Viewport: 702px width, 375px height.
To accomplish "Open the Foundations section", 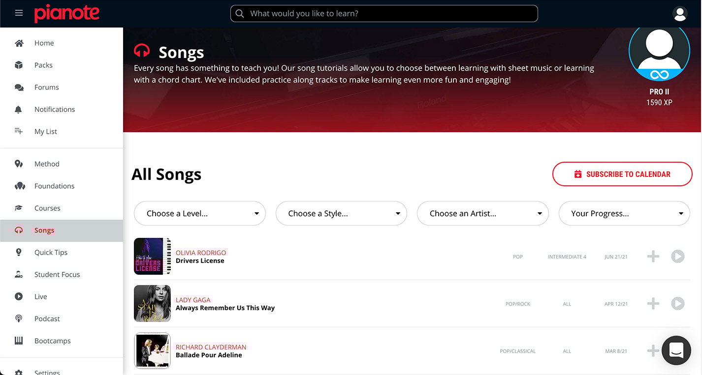I will click(19, 186).
